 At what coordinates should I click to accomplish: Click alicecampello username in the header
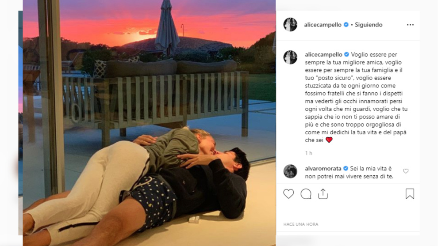[323, 25]
